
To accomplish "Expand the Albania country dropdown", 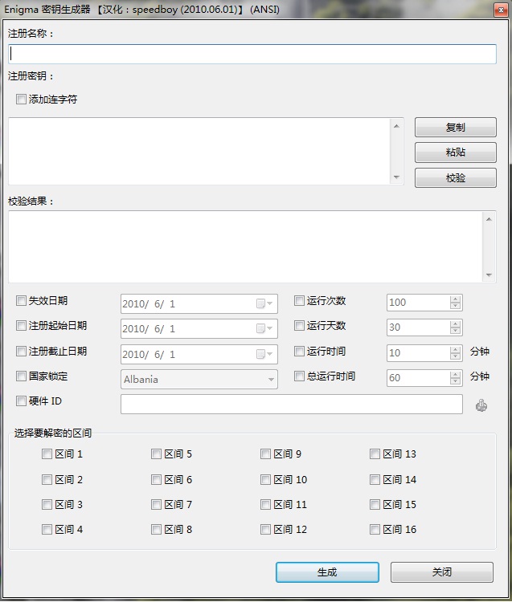I will click(271, 380).
